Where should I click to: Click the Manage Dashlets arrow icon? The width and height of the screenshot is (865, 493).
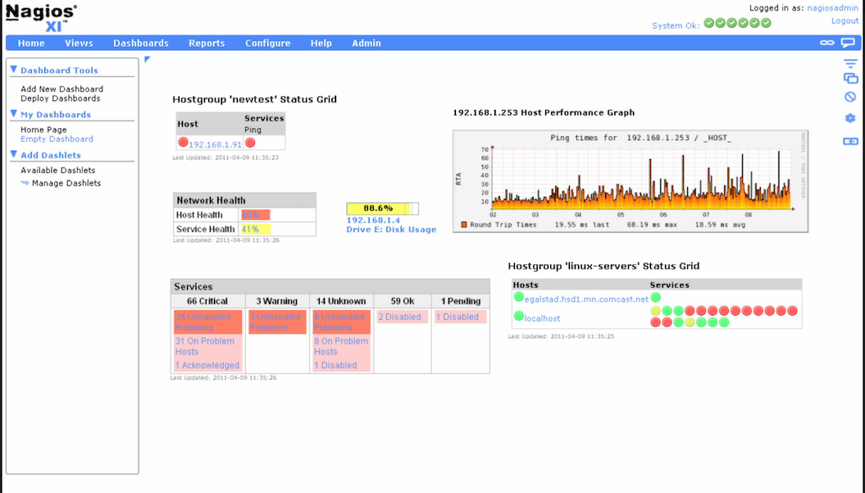[x=25, y=183]
